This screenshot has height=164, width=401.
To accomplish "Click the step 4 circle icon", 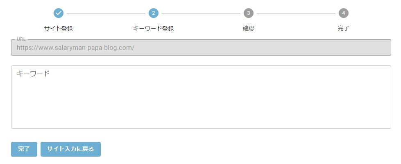I will pyautogui.click(x=344, y=13).
